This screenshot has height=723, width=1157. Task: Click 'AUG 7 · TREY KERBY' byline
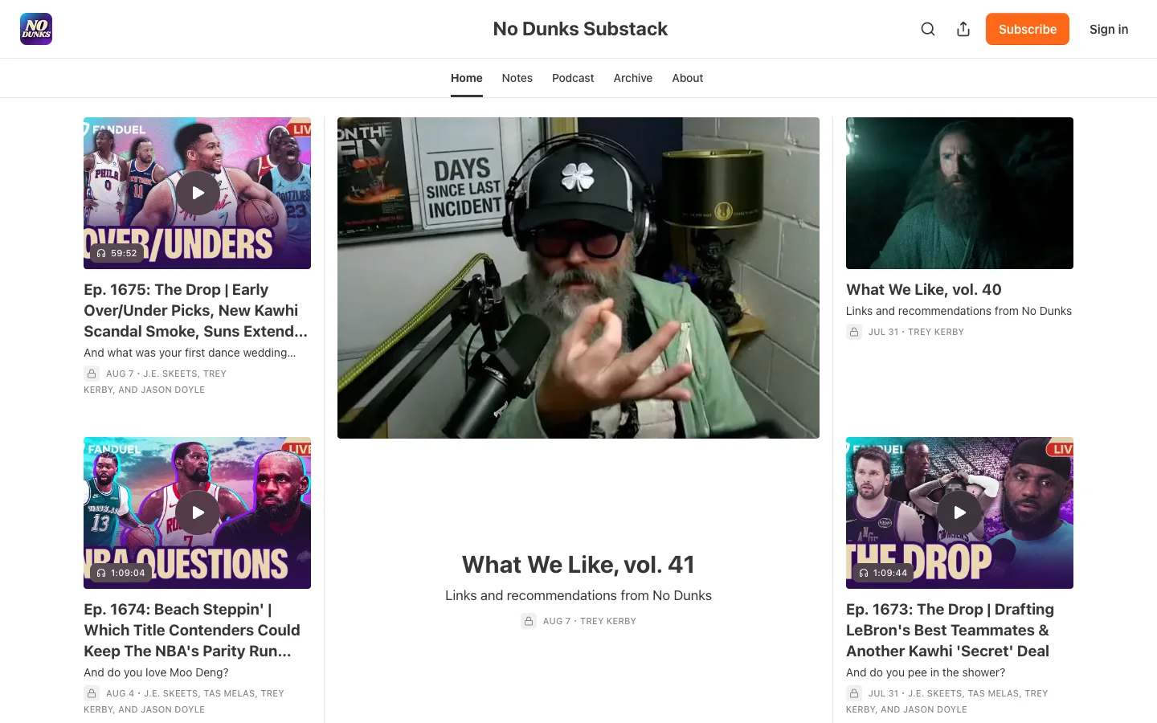pyautogui.click(x=590, y=621)
